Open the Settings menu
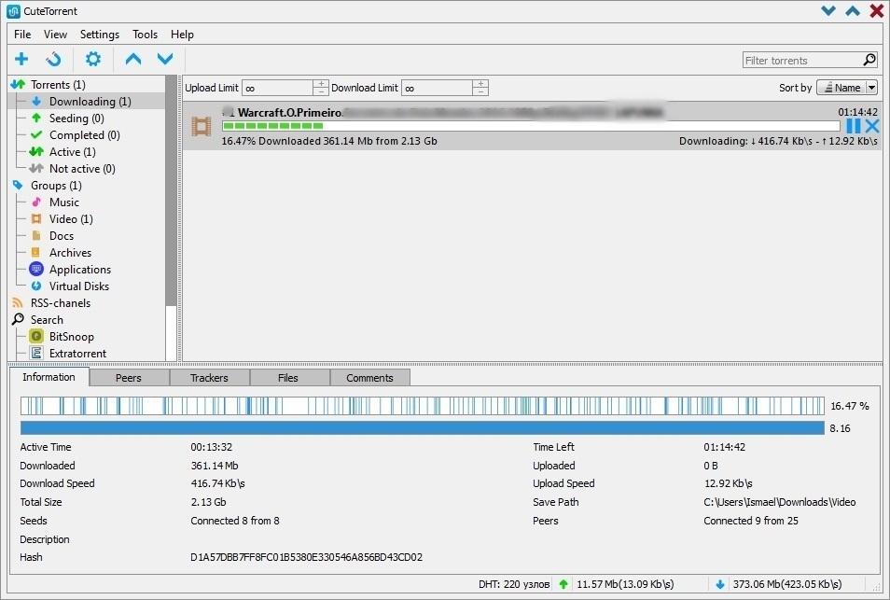 [99, 34]
